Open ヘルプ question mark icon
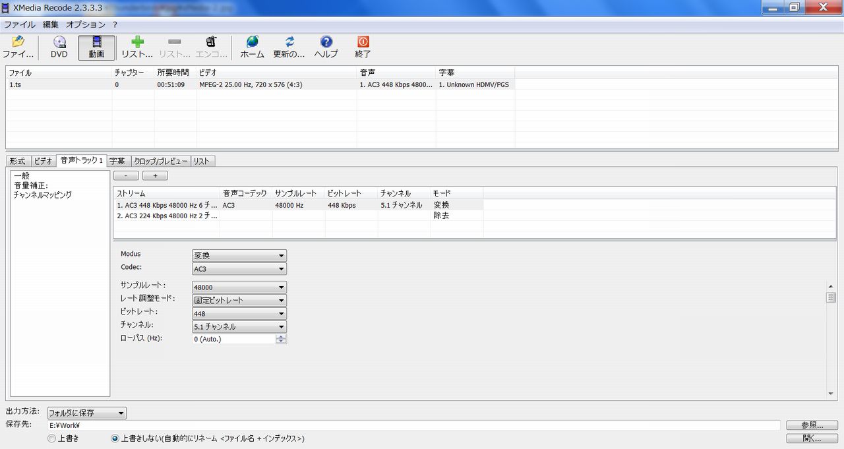The image size is (844, 449). click(326, 47)
